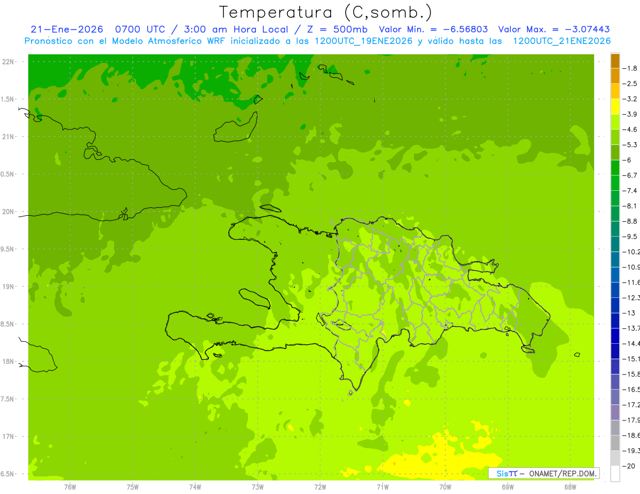Click the '68W' longitude axis label
The width and height of the screenshot is (640, 494).
click(x=570, y=487)
